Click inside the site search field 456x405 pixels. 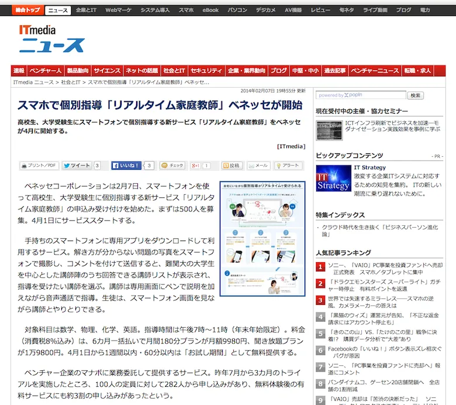(x=361, y=95)
